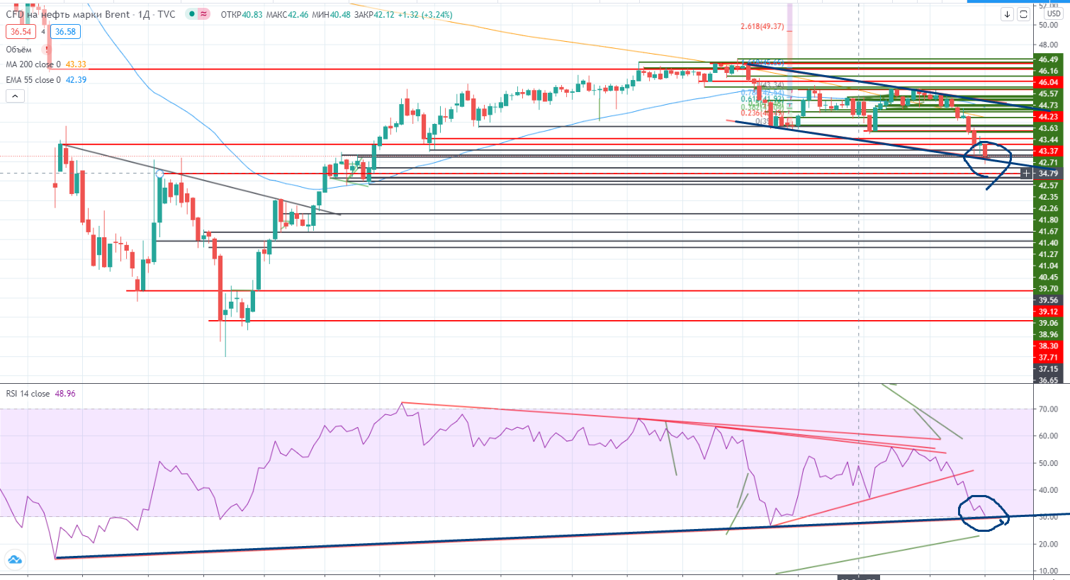Click the TradingView cloud logo icon

(14, 560)
